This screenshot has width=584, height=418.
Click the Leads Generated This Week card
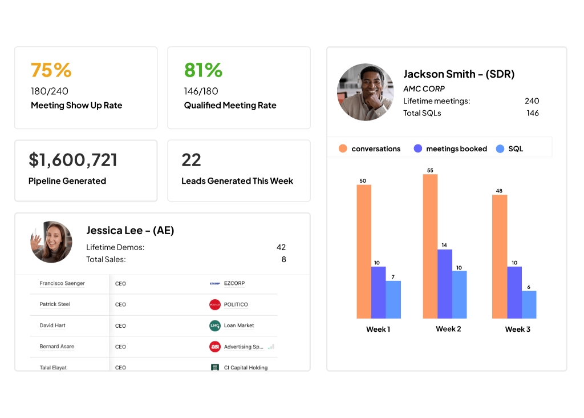238,170
